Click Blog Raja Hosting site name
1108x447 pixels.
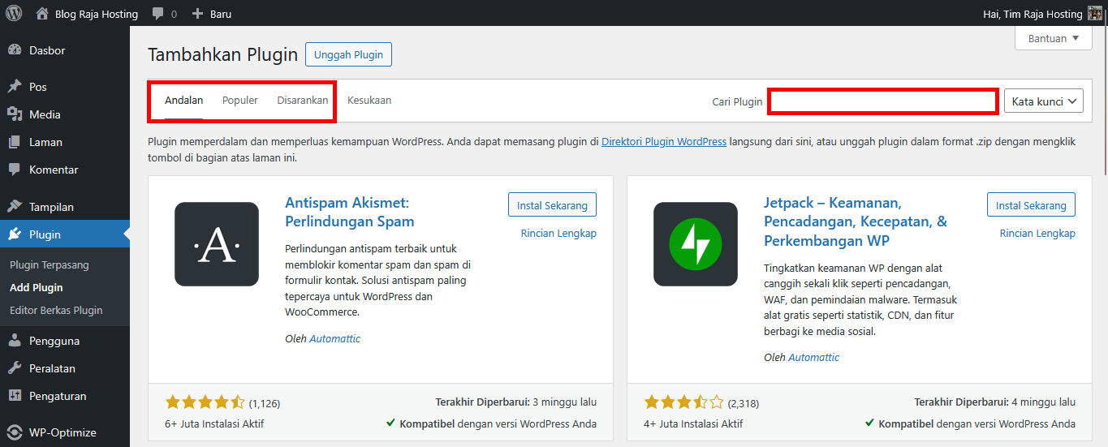click(x=97, y=14)
